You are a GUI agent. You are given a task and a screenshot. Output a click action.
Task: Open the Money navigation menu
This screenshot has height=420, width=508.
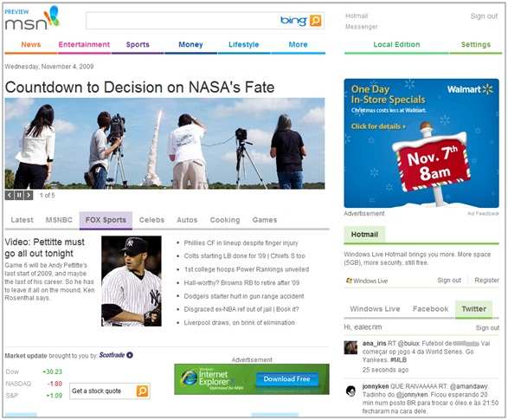tap(190, 45)
